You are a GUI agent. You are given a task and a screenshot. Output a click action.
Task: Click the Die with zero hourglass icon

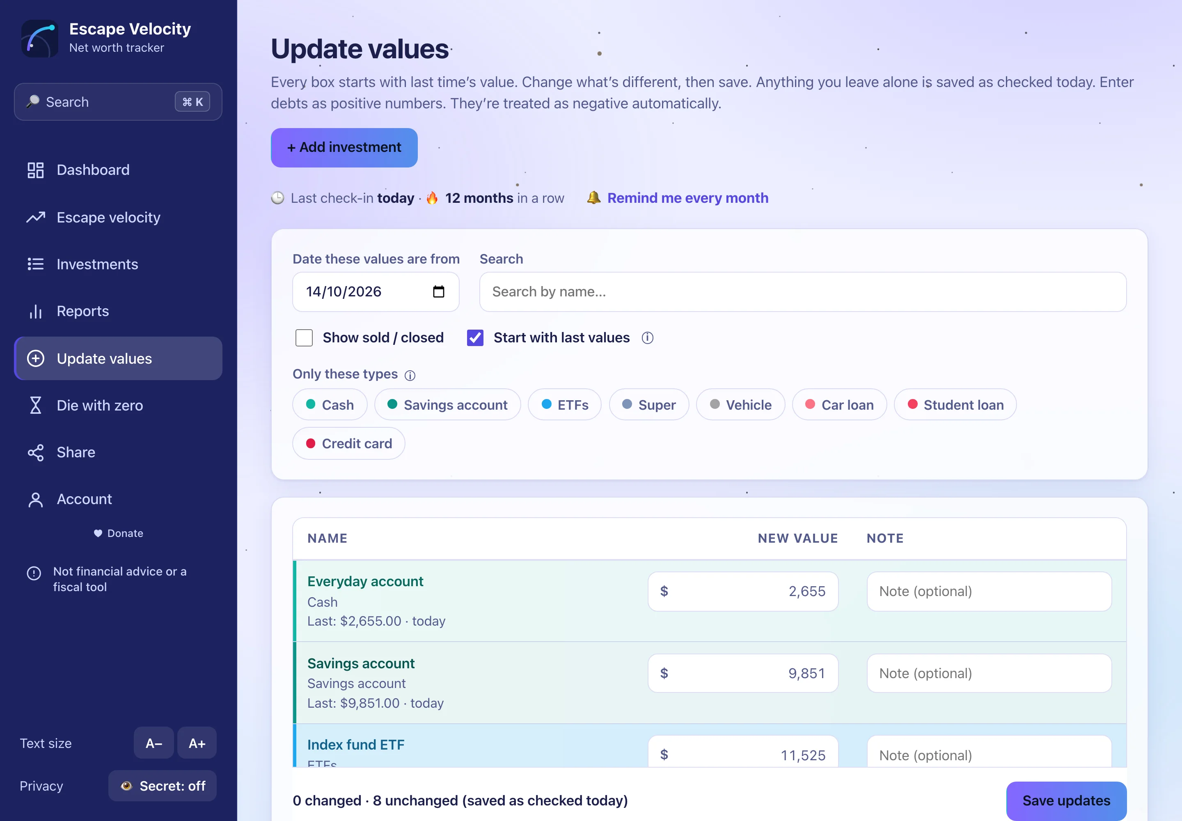click(35, 405)
